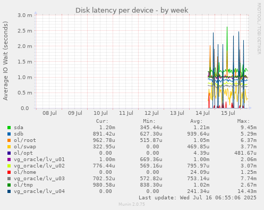Click the 08 Jul x-axis label
The image size is (264, 210).
(49, 113)
